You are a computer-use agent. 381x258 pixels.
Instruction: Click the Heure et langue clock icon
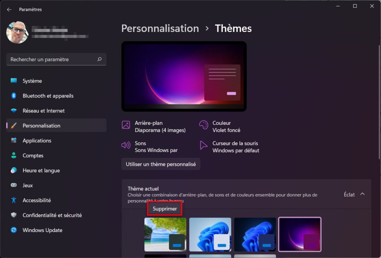pos(14,170)
